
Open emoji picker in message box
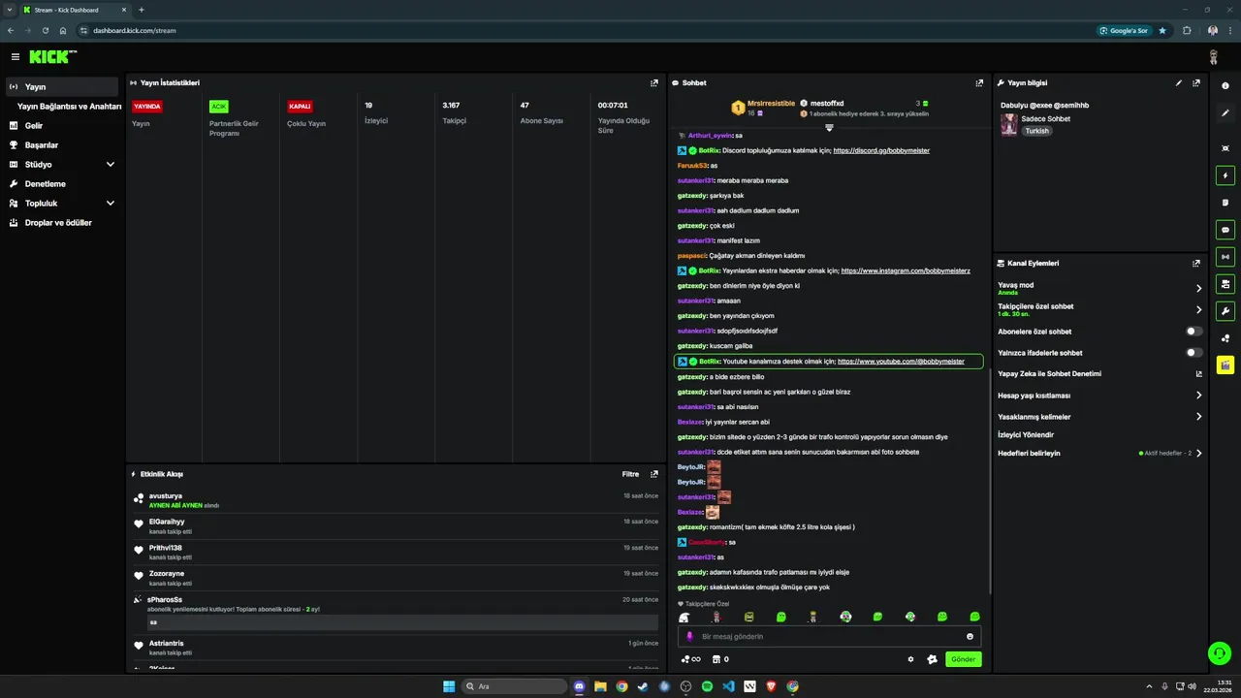coord(970,637)
